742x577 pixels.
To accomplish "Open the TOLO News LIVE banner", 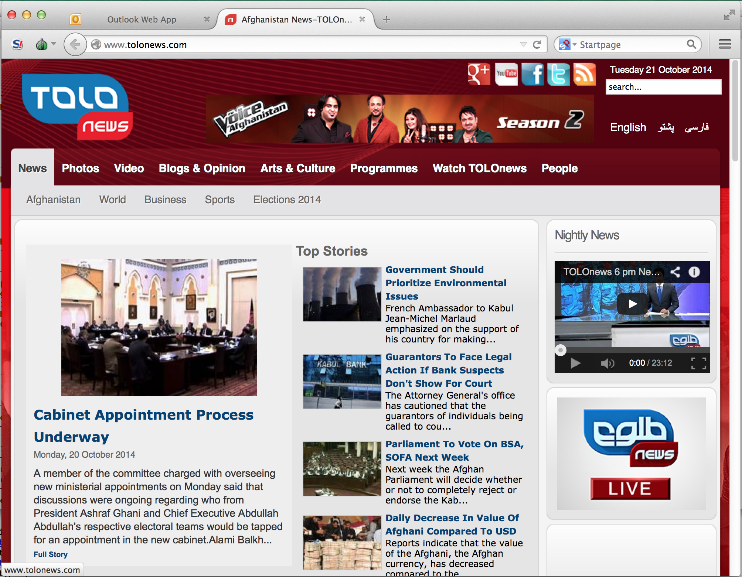I will [x=631, y=454].
